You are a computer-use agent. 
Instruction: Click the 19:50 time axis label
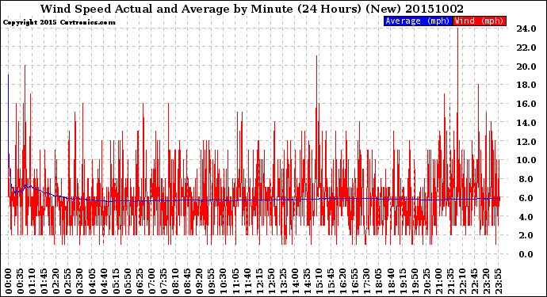pyautogui.click(x=415, y=281)
